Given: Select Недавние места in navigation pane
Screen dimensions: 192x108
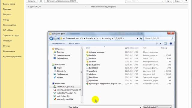Looking at the screenshot, I should pyautogui.click(x=63, y=55).
